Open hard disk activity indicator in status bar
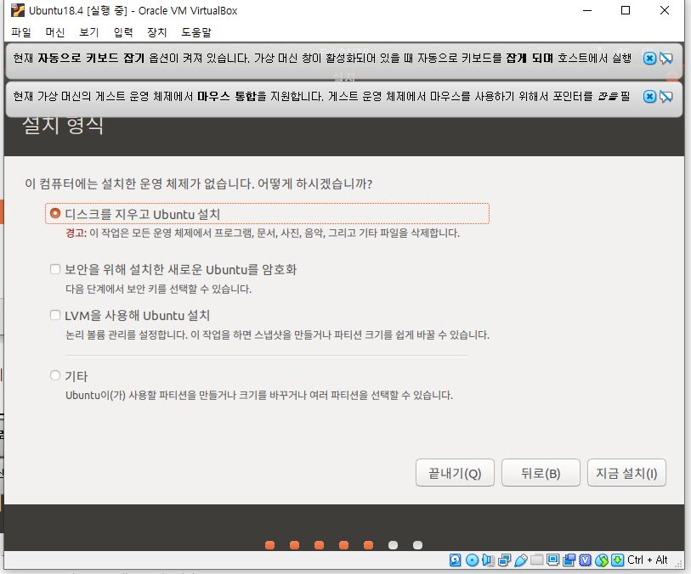Viewport: 691px width, 574px height. (x=456, y=560)
